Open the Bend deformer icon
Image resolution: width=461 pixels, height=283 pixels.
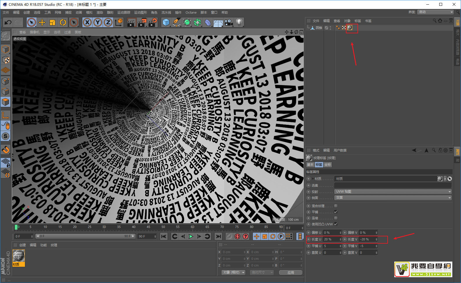point(208,22)
